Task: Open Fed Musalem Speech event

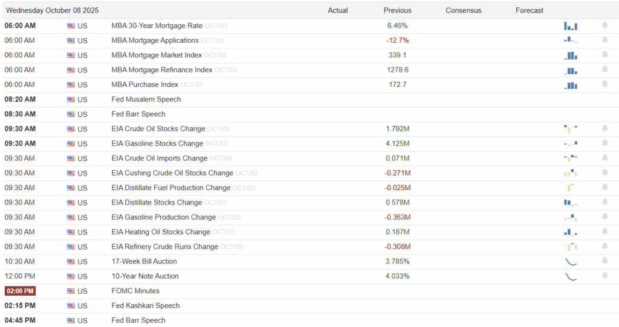Action: point(146,100)
